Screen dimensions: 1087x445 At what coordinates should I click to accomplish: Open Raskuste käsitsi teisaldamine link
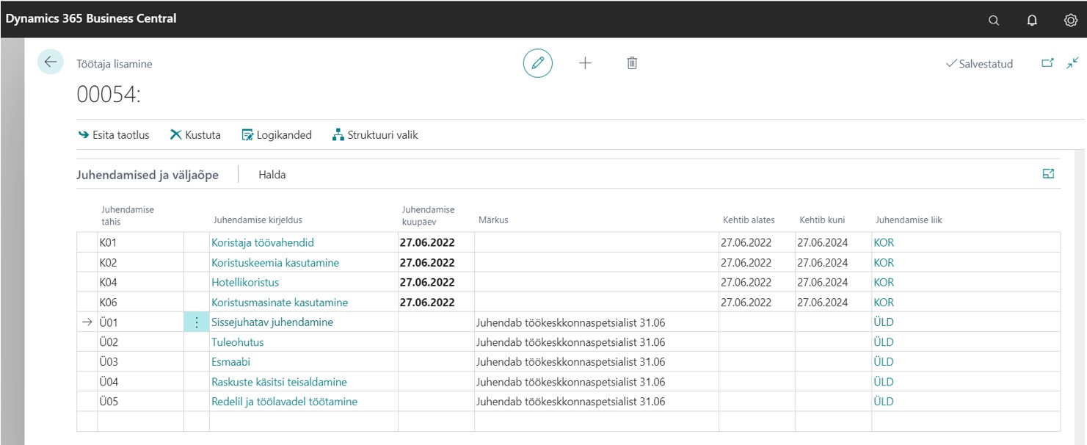click(279, 381)
